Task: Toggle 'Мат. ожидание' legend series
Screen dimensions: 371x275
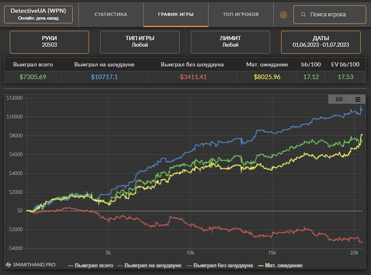Action: (280, 265)
